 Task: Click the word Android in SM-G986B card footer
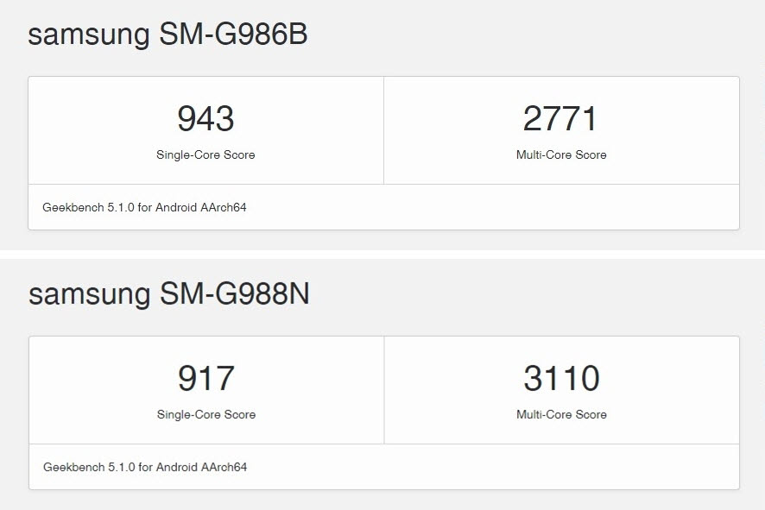pyautogui.click(x=176, y=207)
